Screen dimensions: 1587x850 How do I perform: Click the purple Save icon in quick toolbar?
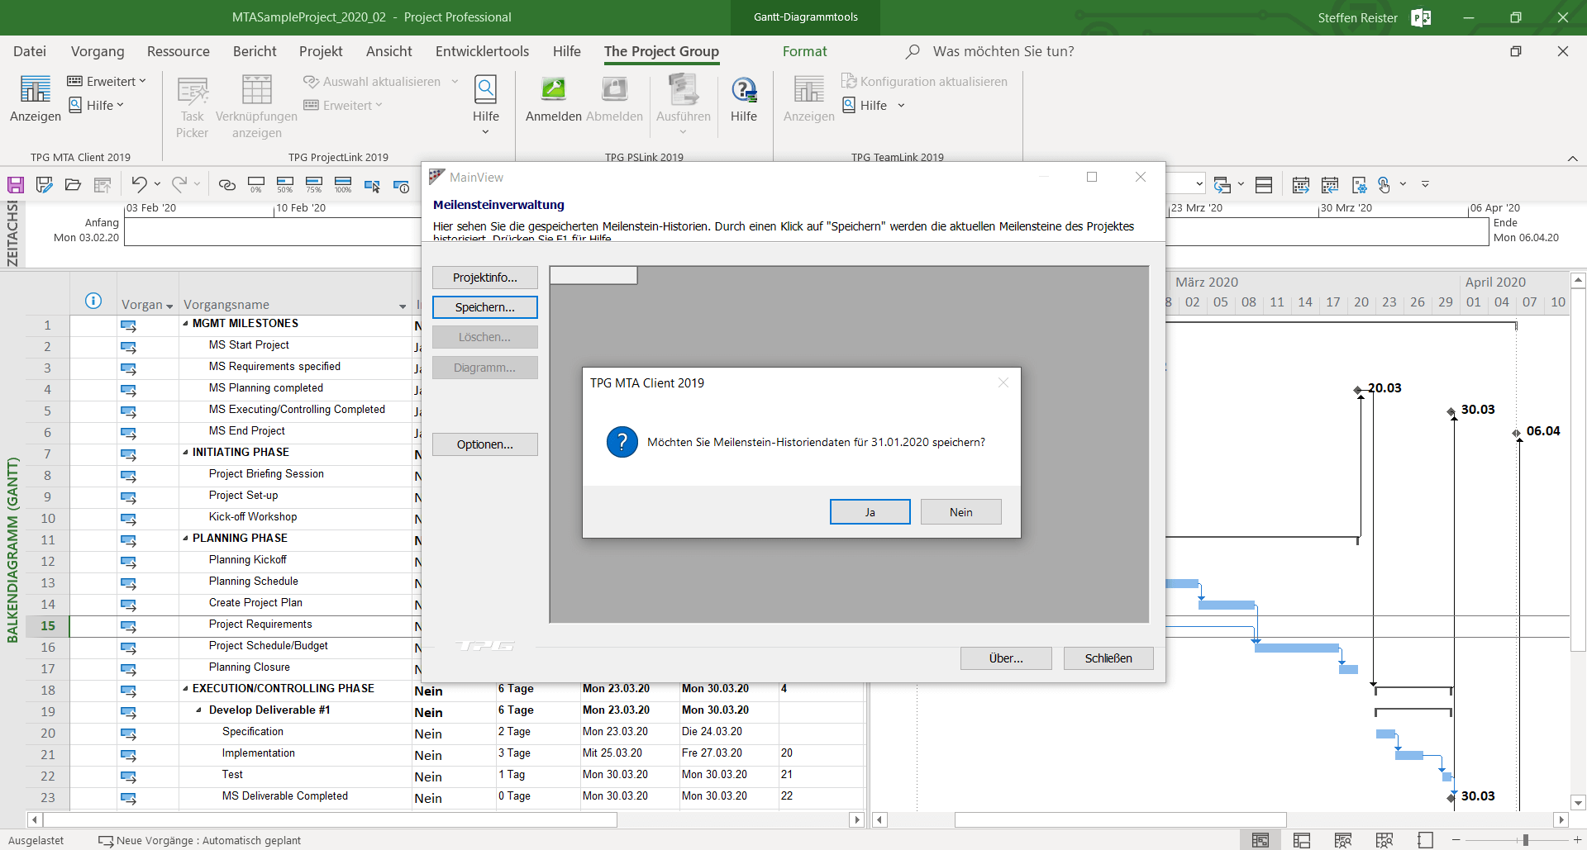click(16, 185)
